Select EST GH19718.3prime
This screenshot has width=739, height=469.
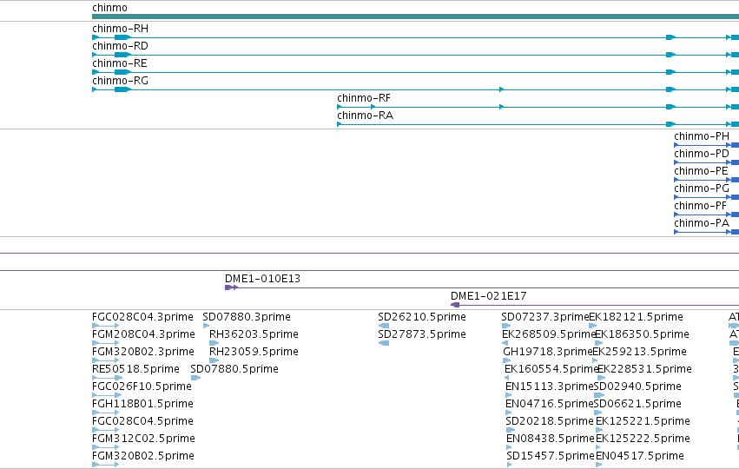pos(548,352)
